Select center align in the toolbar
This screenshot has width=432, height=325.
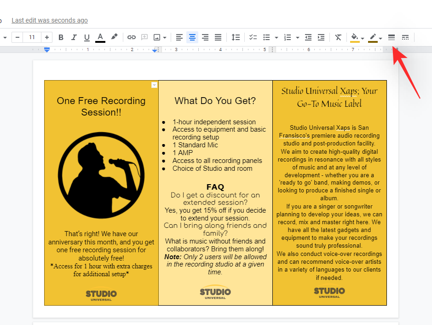tap(192, 37)
